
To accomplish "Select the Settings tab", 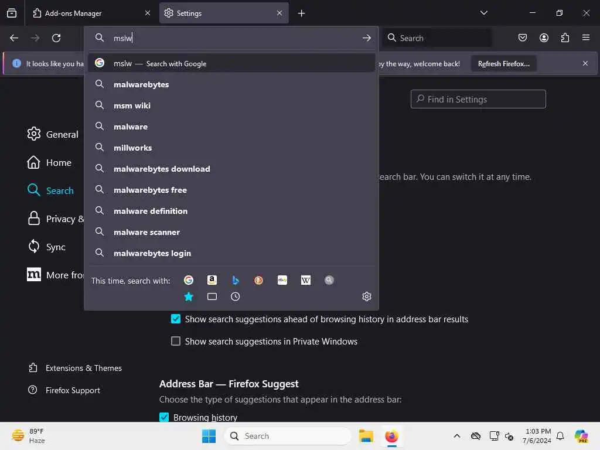I will click(224, 13).
